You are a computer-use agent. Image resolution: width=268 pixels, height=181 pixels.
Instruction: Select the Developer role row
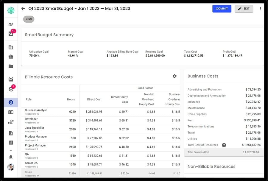(101, 121)
